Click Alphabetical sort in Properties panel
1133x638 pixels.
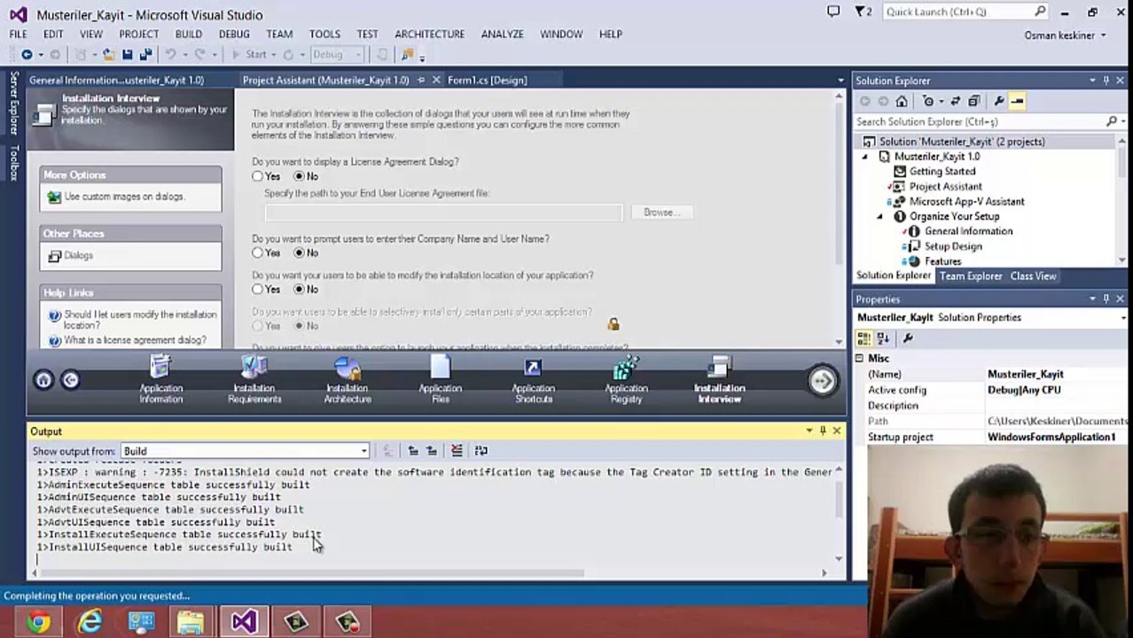pyautogui.click(x=883, y=338)
